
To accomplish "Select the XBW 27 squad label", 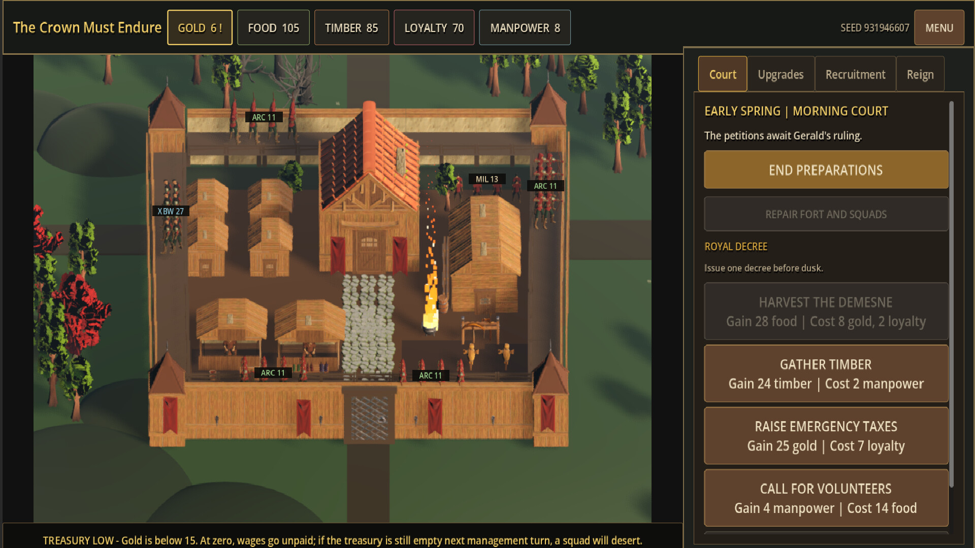I will (x=171, y=211).
